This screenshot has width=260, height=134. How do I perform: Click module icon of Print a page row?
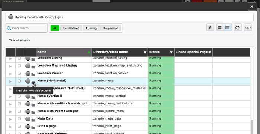pyautogui.click(x=28, y=127)
